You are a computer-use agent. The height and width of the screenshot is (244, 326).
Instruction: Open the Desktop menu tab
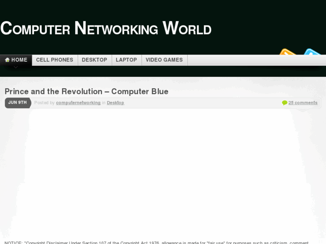tap(95, 60)
